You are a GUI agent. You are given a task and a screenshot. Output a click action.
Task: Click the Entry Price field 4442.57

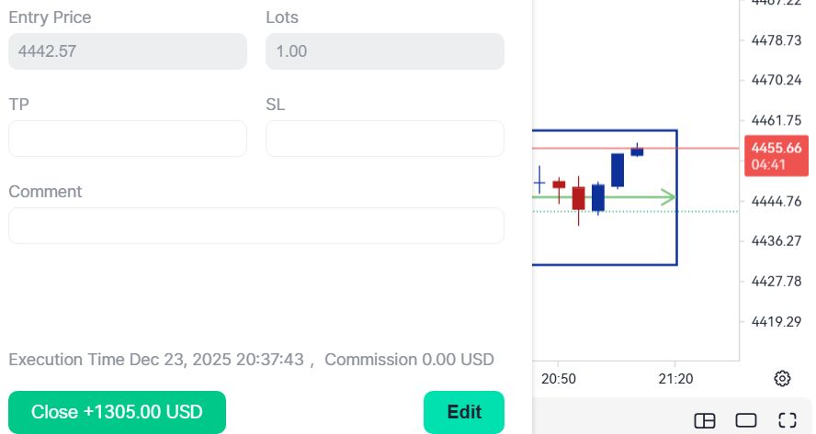128,51
